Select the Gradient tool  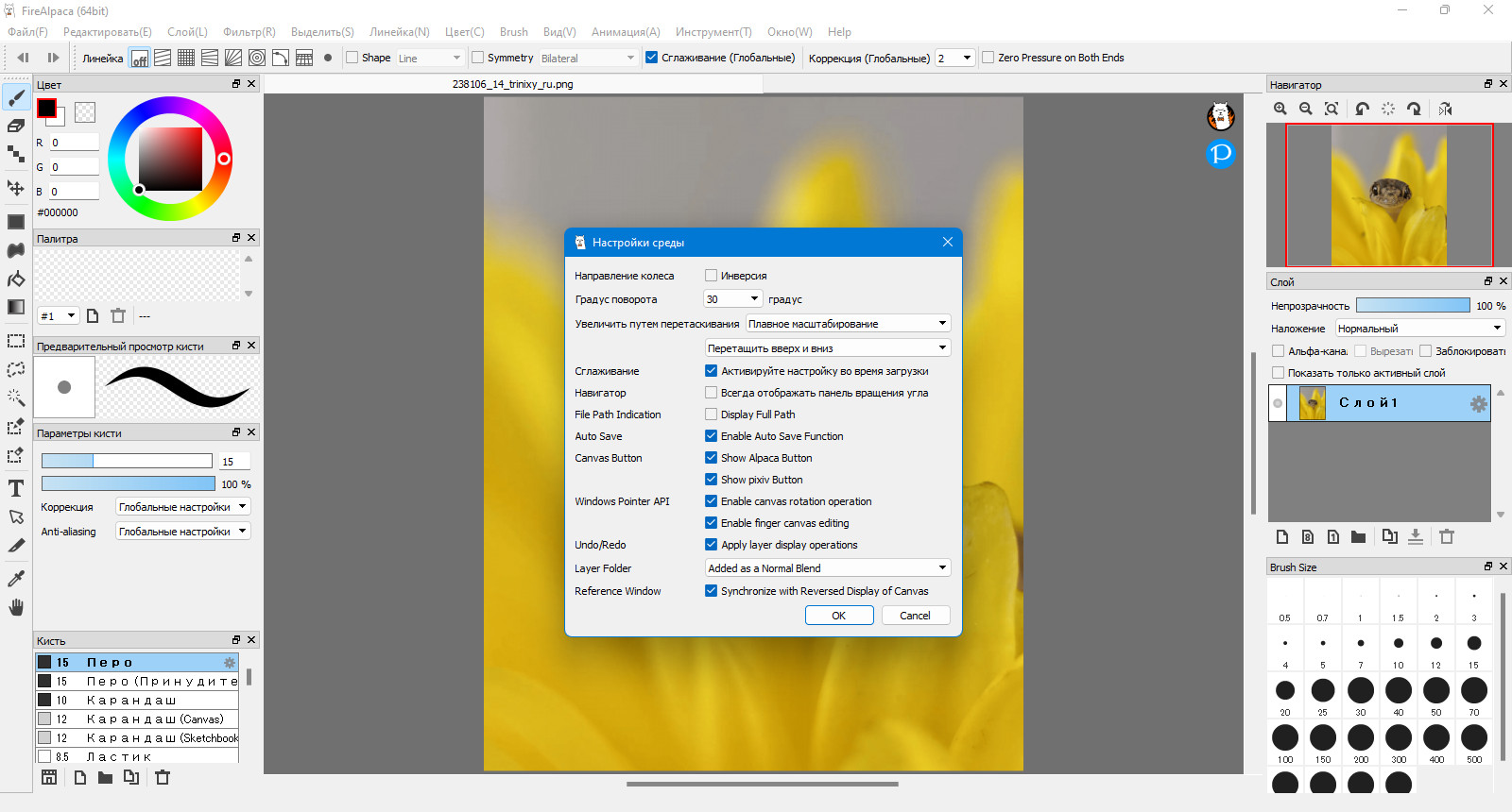coord(16,307)
